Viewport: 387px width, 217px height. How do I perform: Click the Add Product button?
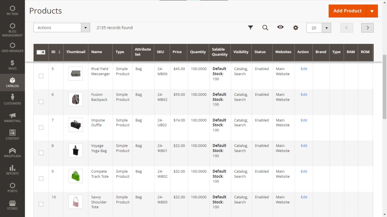coord(347,11)
